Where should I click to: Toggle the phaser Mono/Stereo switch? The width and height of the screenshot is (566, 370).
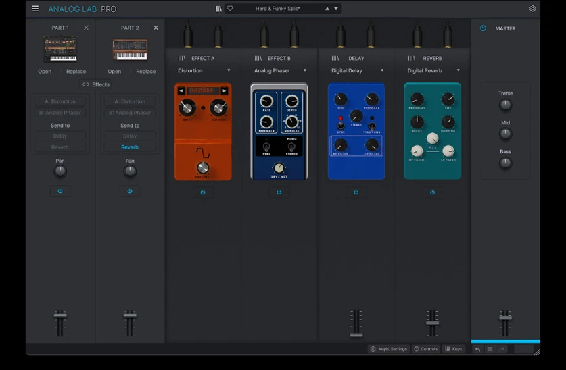(x=291, y=147)
